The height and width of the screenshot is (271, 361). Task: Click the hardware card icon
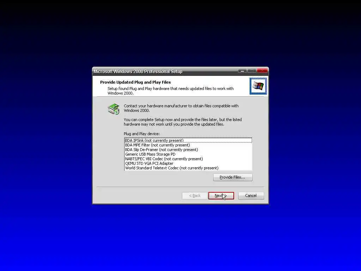pyautogui.click(x=114, y=109)
